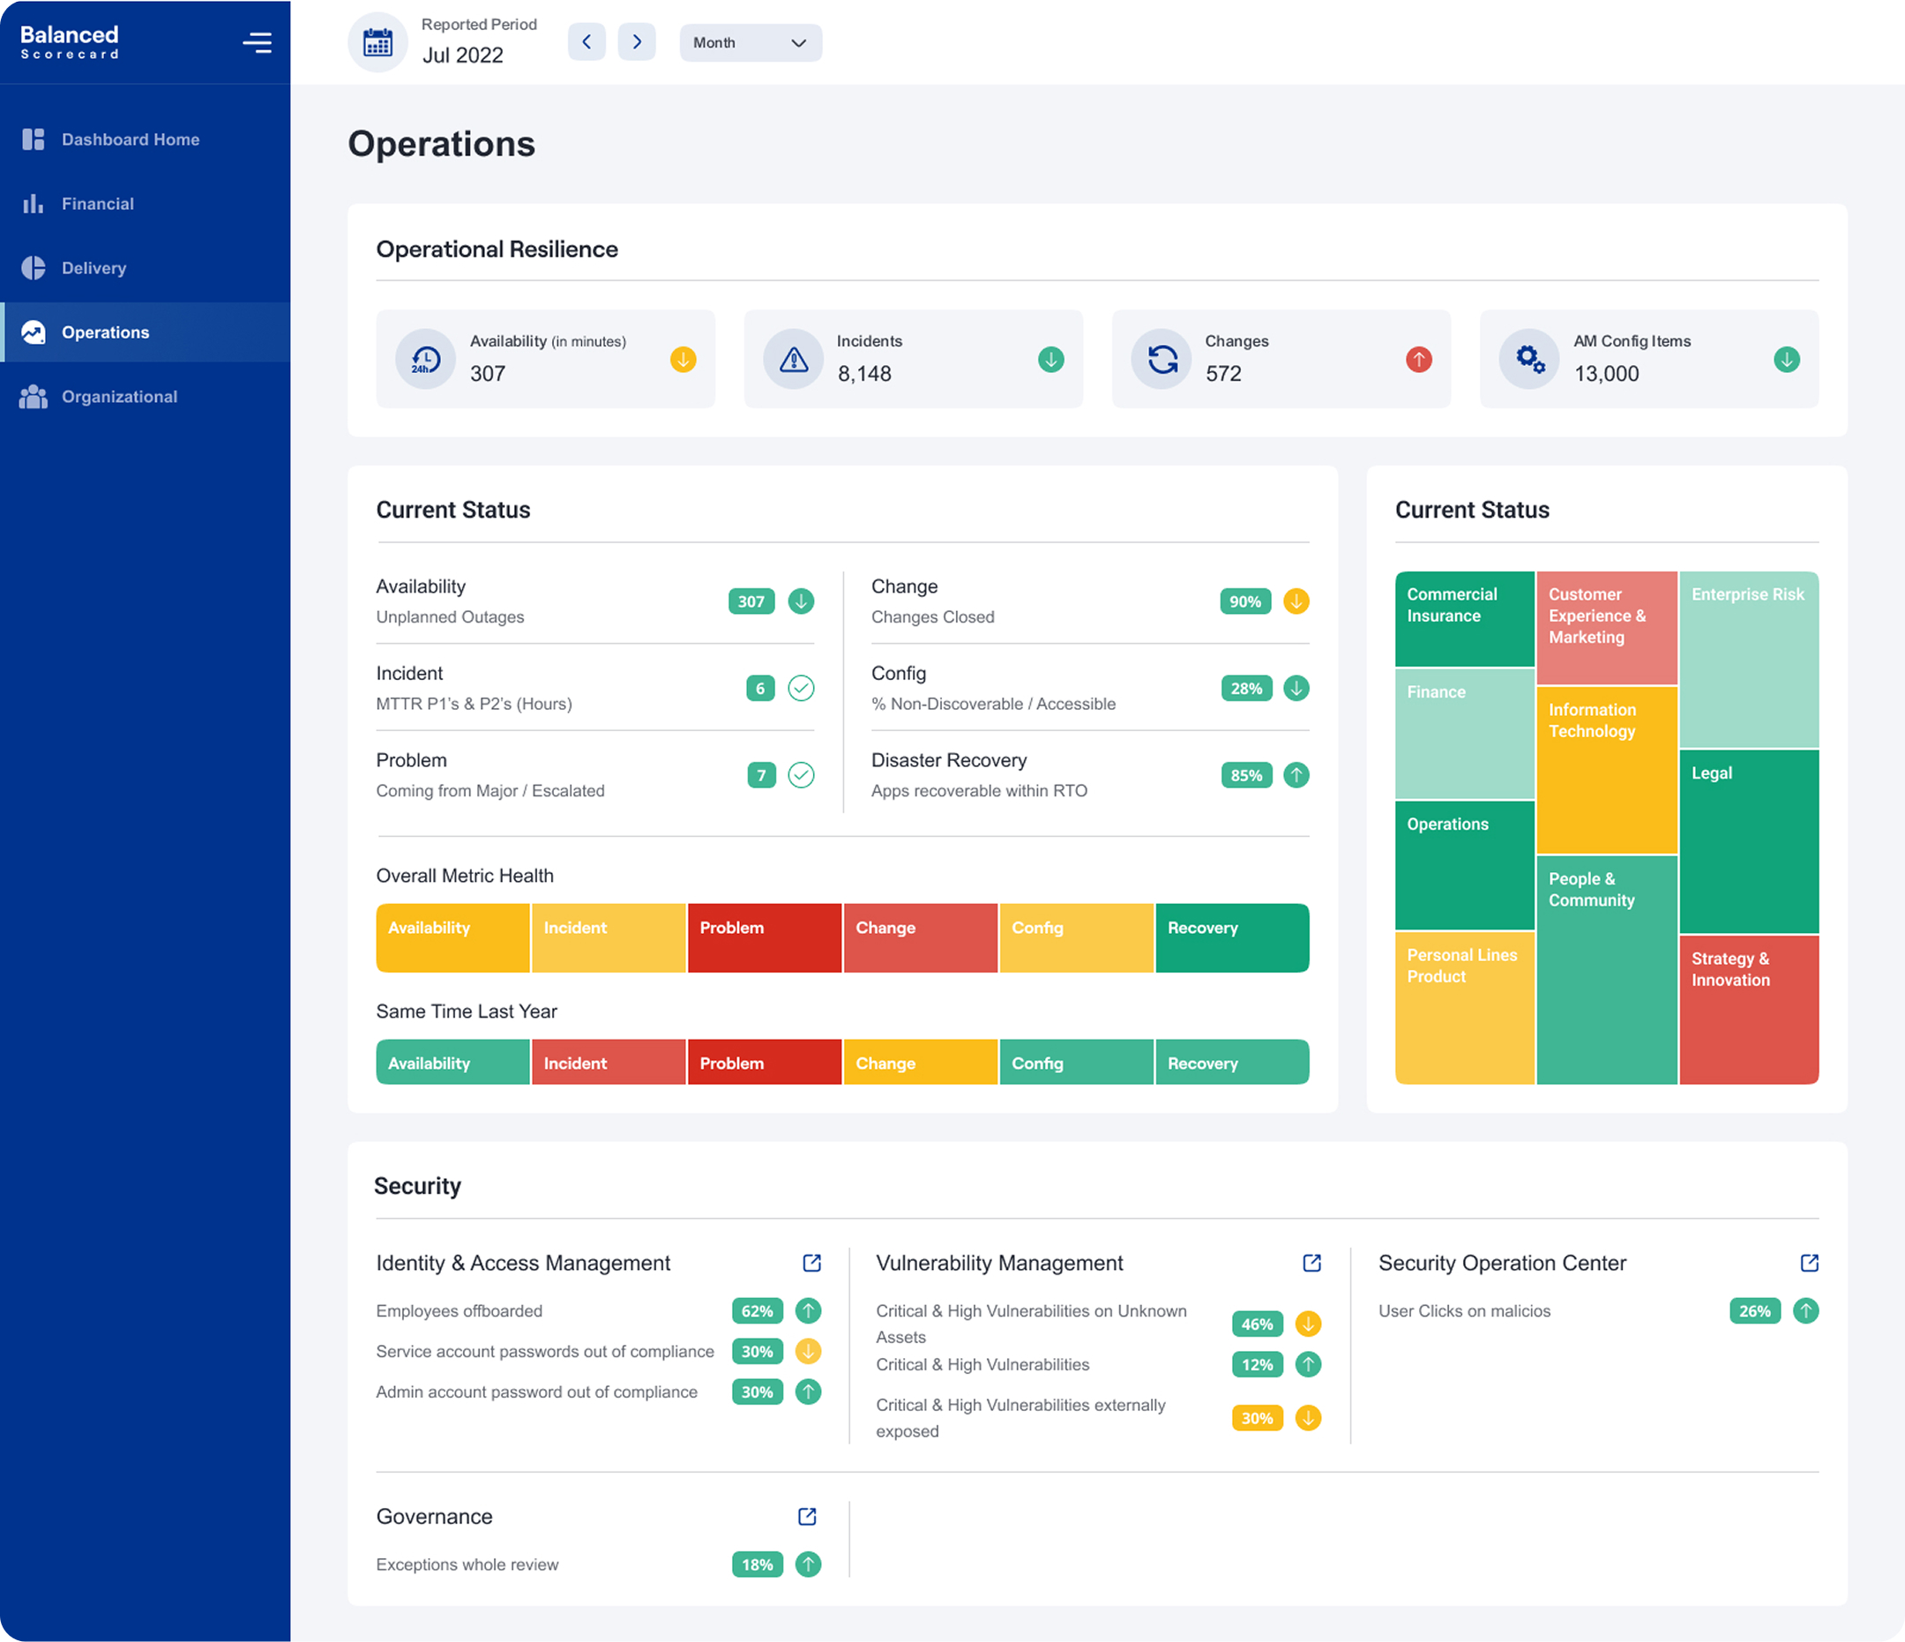Screen dimensions: 1905x1642
Task: Click the AM Config Items gear icon
Action: [1529, 359]
